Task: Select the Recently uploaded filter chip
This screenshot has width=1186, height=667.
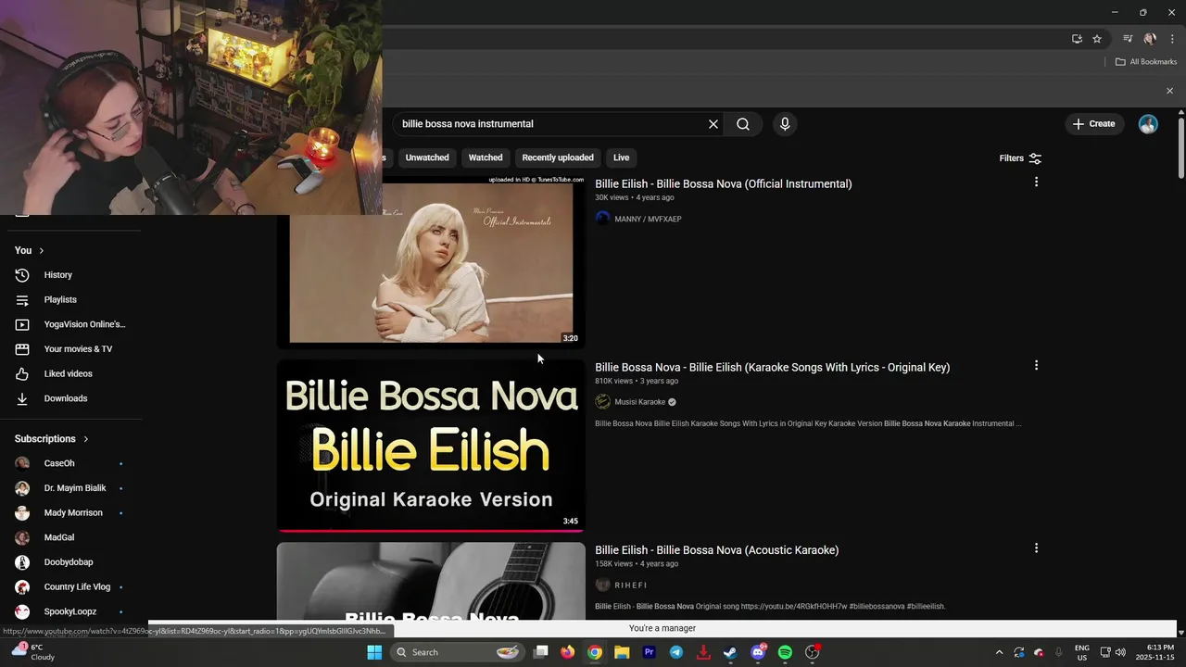Action: [558, 157]
